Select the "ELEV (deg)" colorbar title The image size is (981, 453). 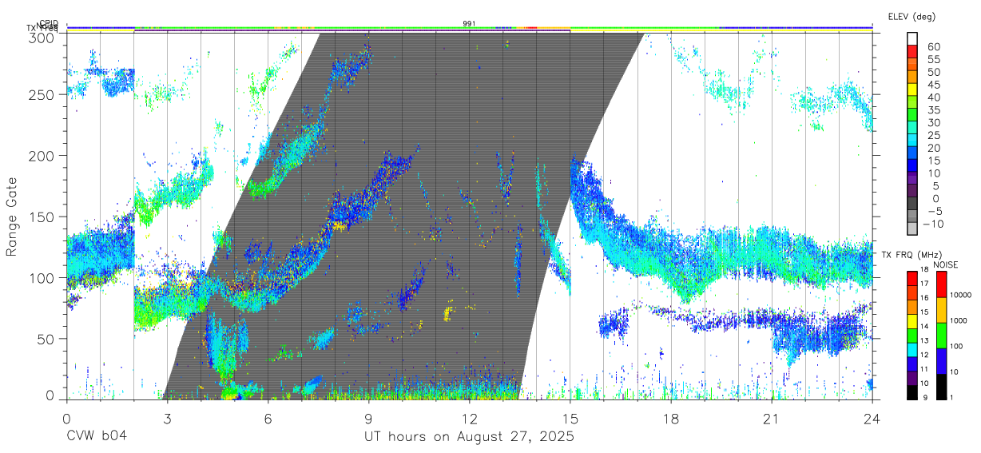pyautogui.click(x=911, y=16)
